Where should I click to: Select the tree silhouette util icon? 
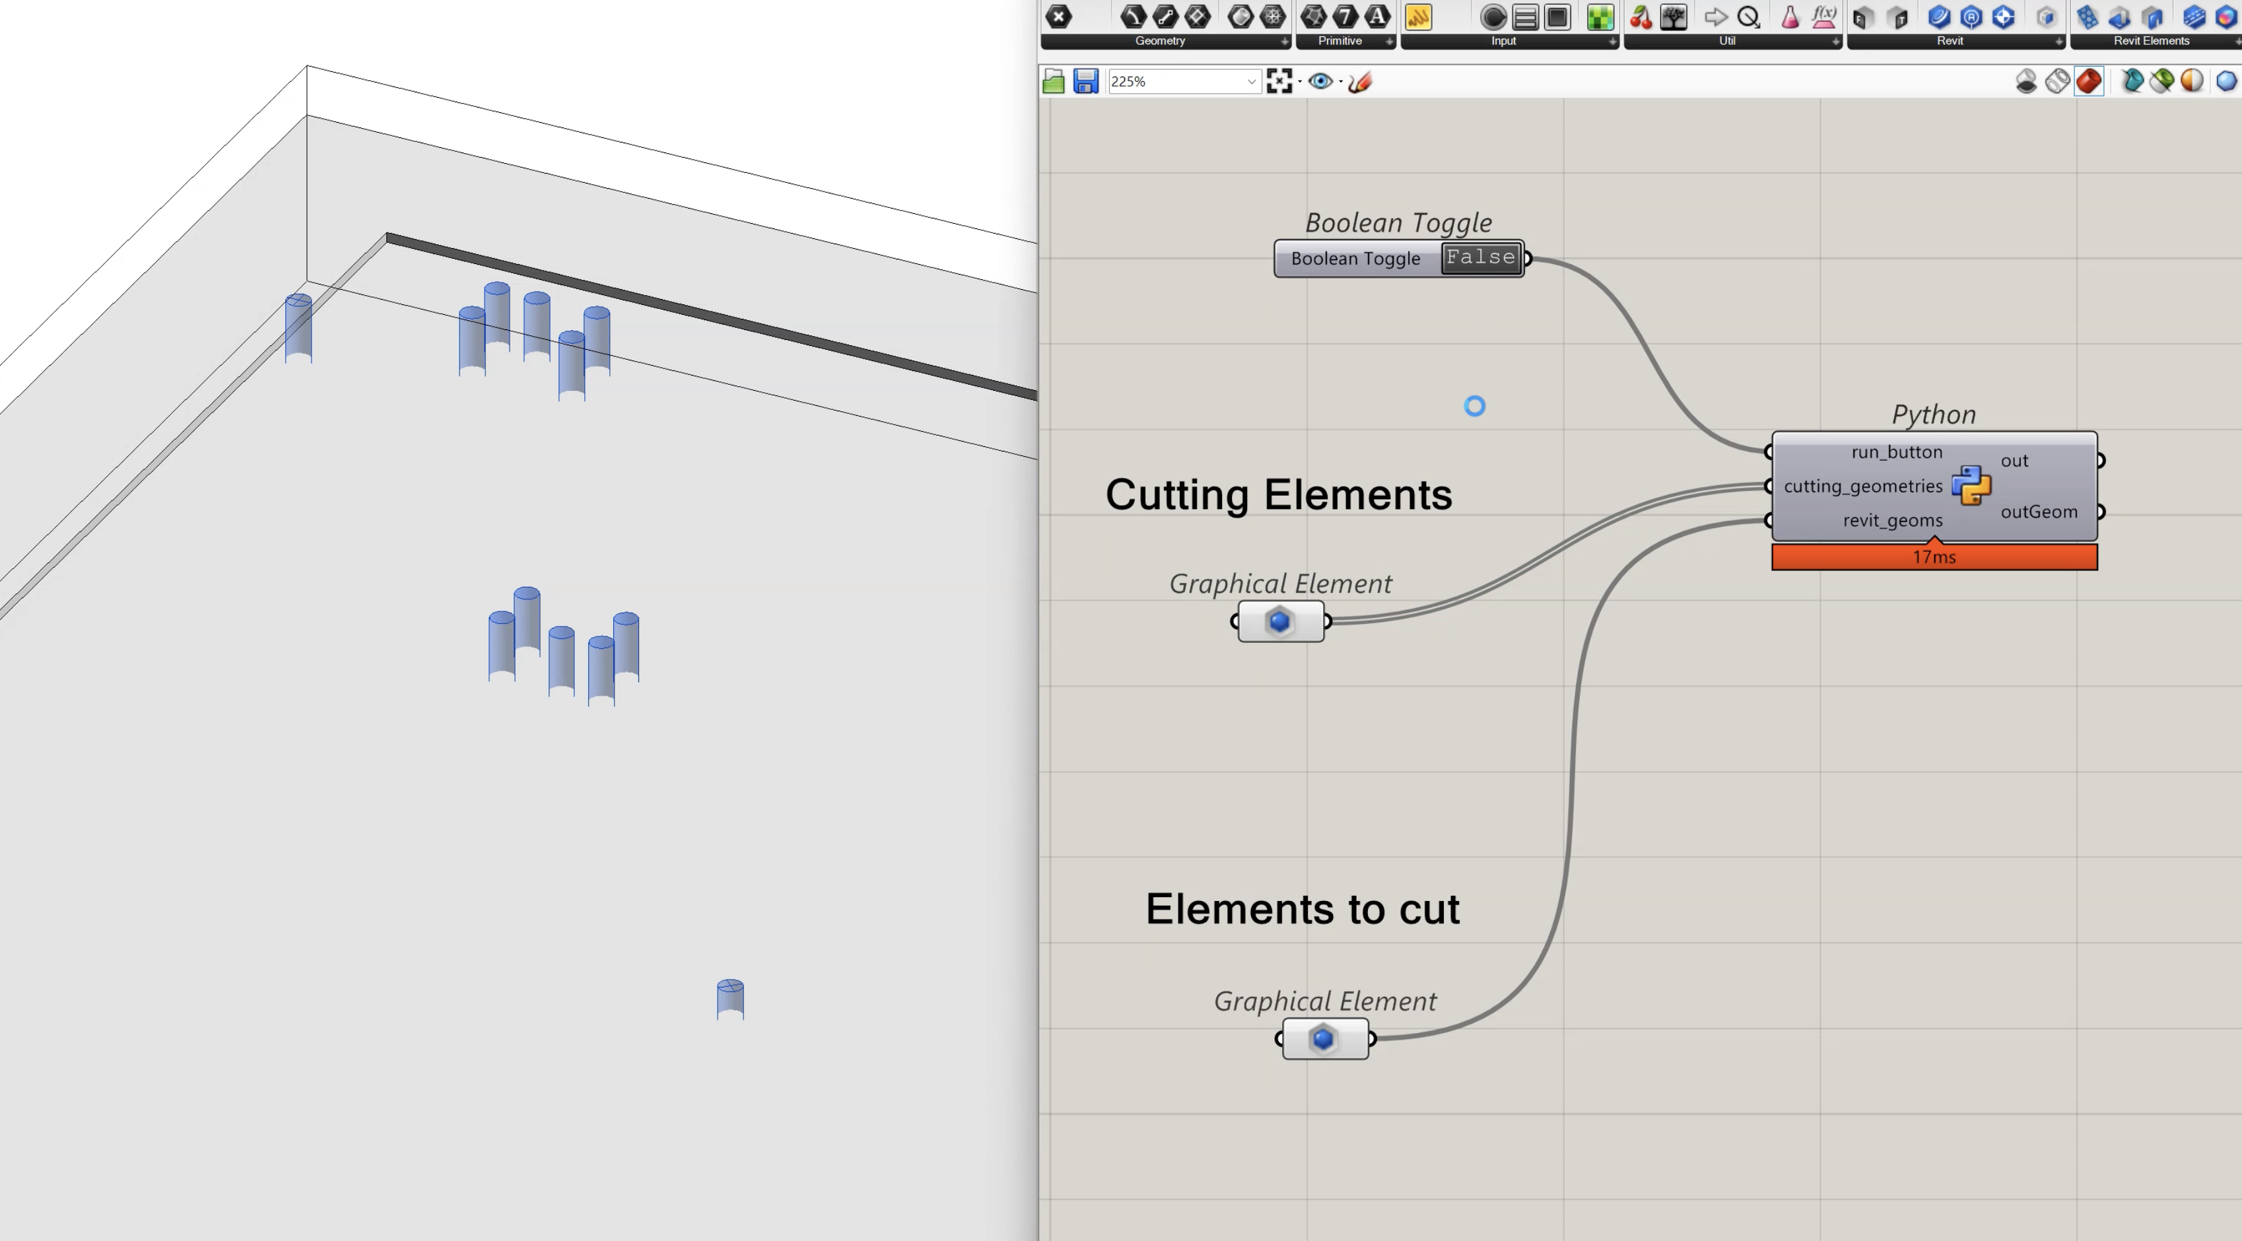pyautogui.click(x=1674, y=17)
